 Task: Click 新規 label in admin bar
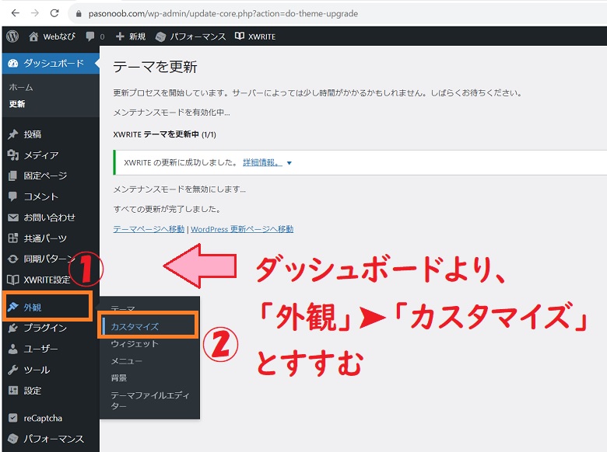(138, 37)
